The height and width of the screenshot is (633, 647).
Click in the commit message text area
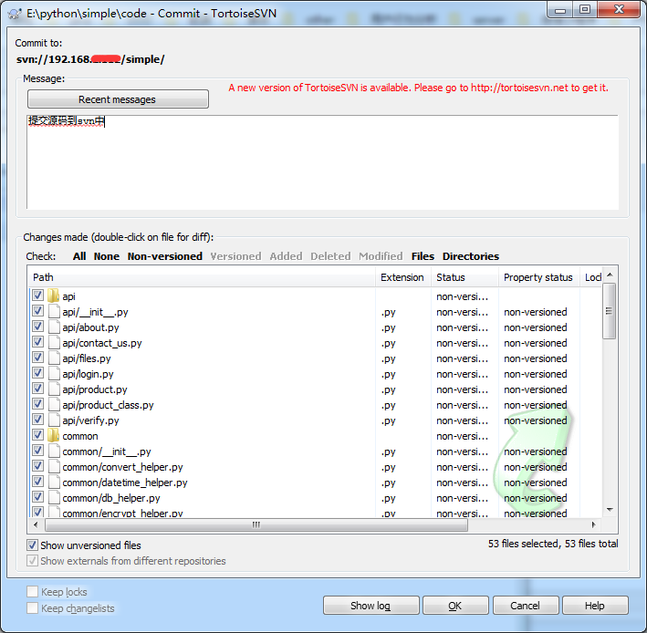click(x=323, y=162)
